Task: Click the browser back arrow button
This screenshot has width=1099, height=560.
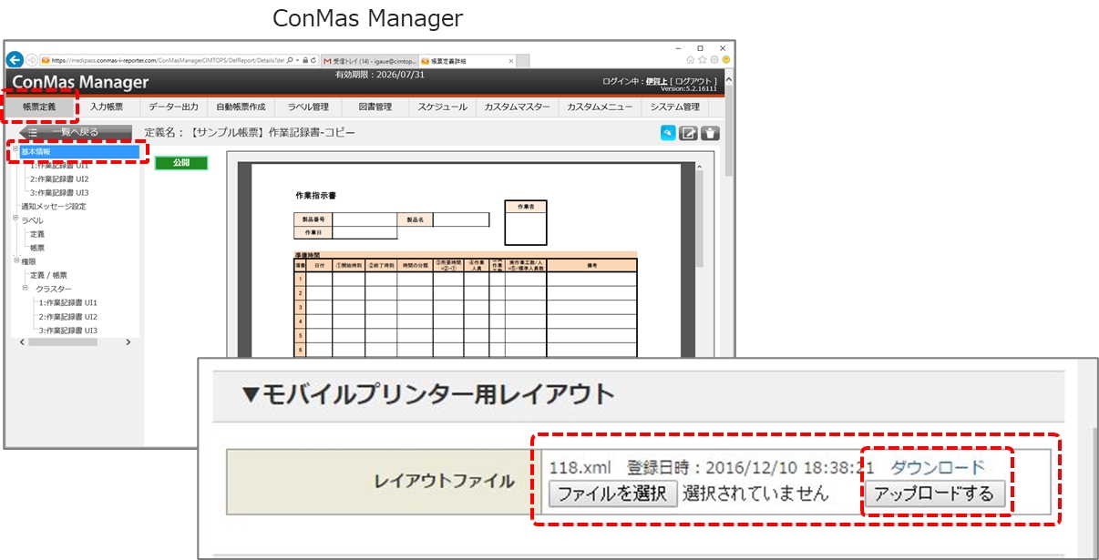Action: (15, 60)
